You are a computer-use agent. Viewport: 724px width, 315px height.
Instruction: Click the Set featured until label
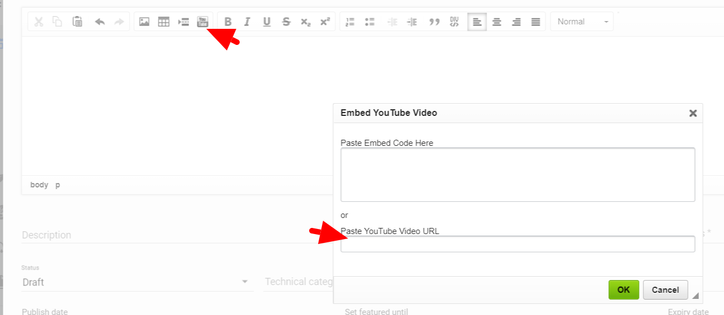(376, 311)
